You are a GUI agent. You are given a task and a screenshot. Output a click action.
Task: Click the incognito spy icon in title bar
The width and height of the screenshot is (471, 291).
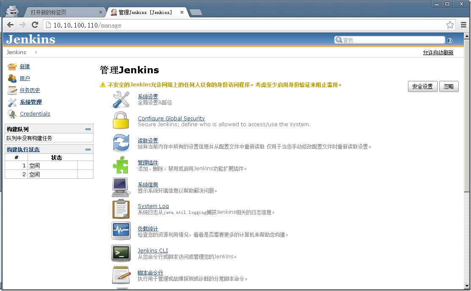tap(12, 11)
